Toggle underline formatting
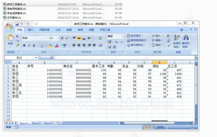 point(34,45)
